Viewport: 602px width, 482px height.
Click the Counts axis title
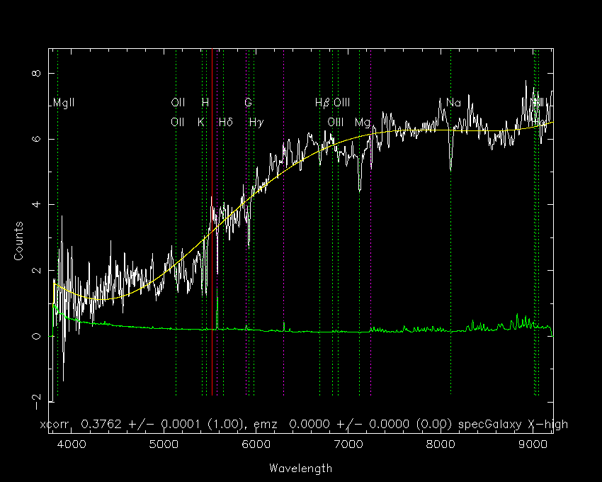18,241
